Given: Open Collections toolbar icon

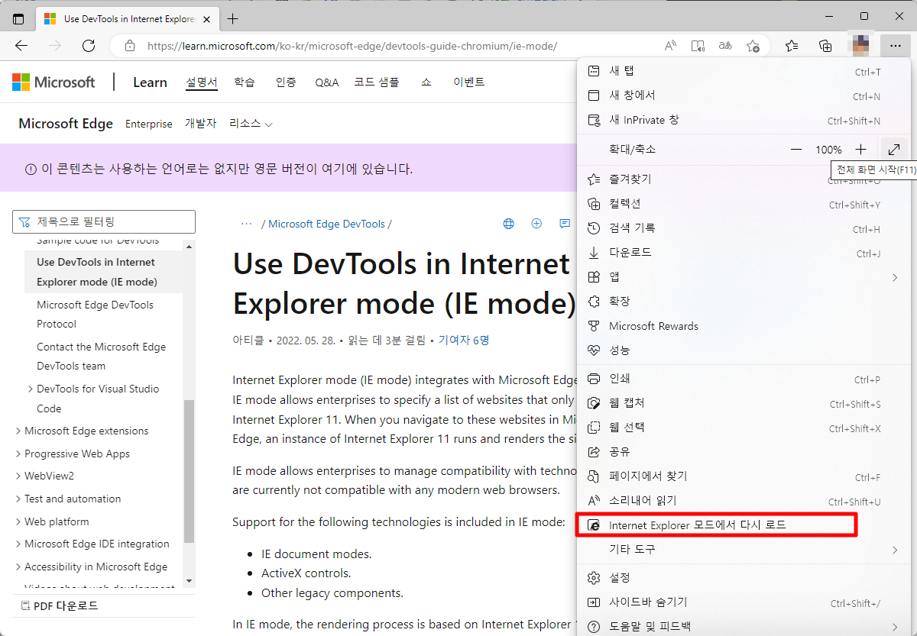Looking at the screenshot, I should point(825,46).
